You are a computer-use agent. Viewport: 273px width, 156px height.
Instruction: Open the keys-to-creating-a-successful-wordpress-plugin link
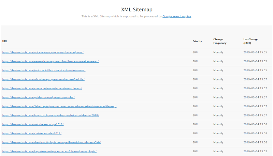point(49,152)
